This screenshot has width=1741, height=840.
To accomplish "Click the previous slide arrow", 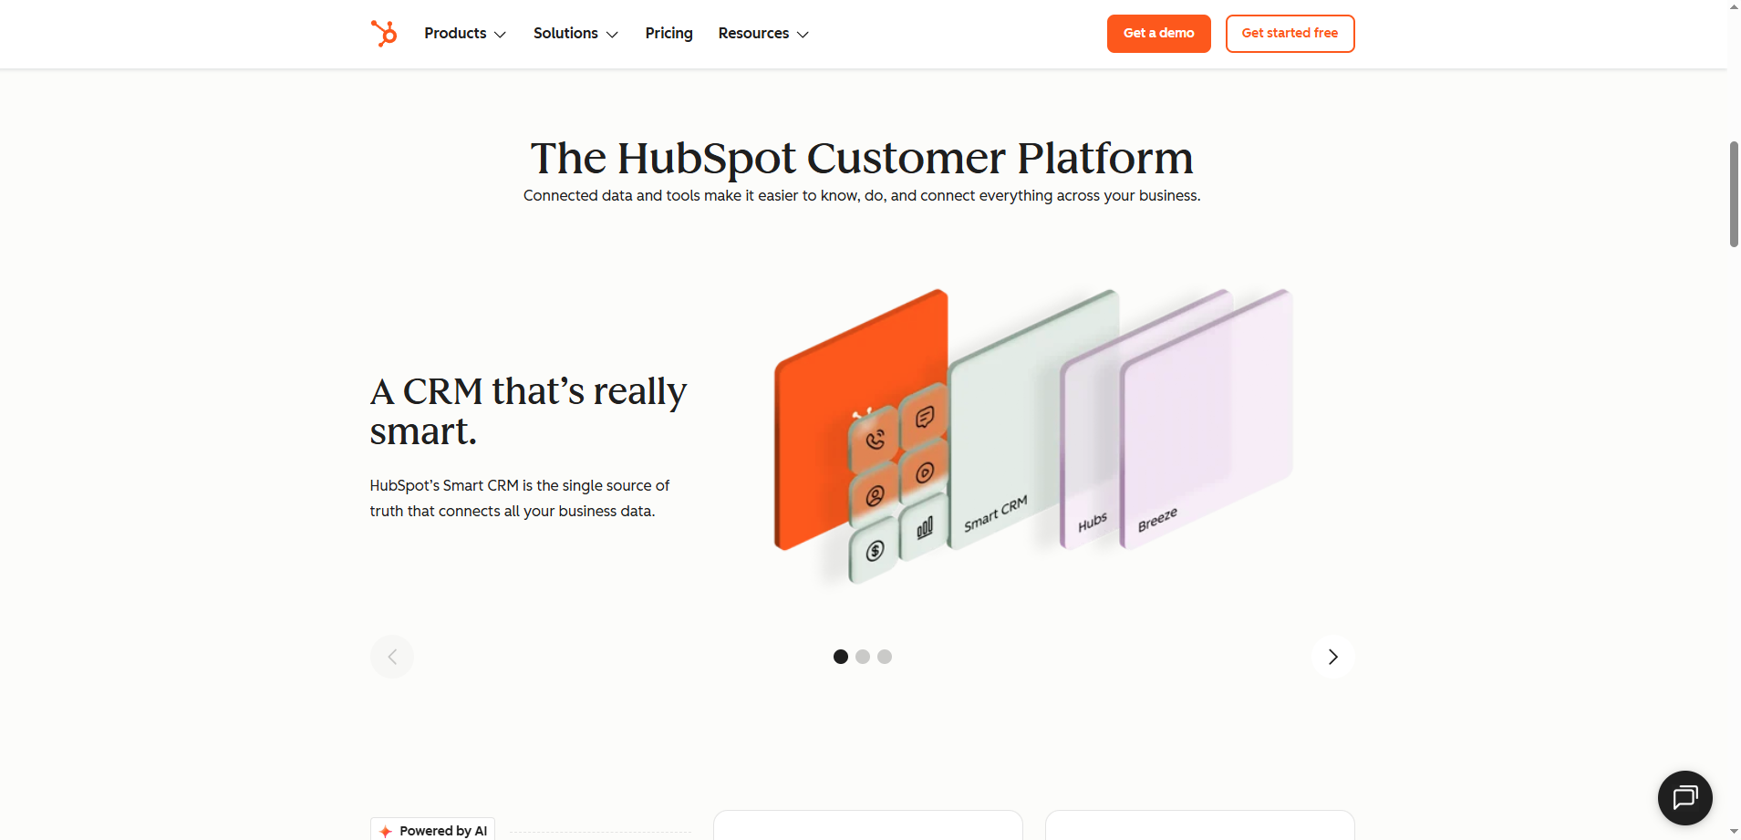I will 392,657.
